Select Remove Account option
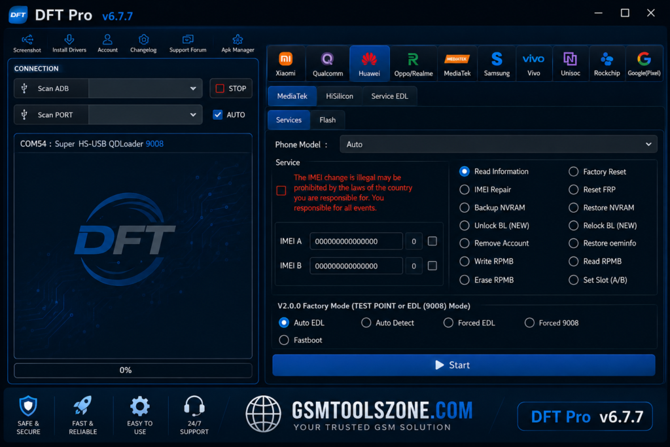The height and width of the screenshot is (447, 670). (x=465, y=243)
